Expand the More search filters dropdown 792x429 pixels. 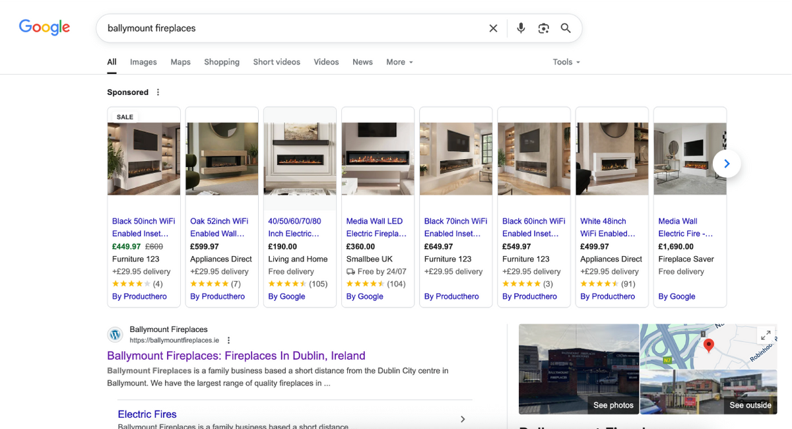pos(399,62)
